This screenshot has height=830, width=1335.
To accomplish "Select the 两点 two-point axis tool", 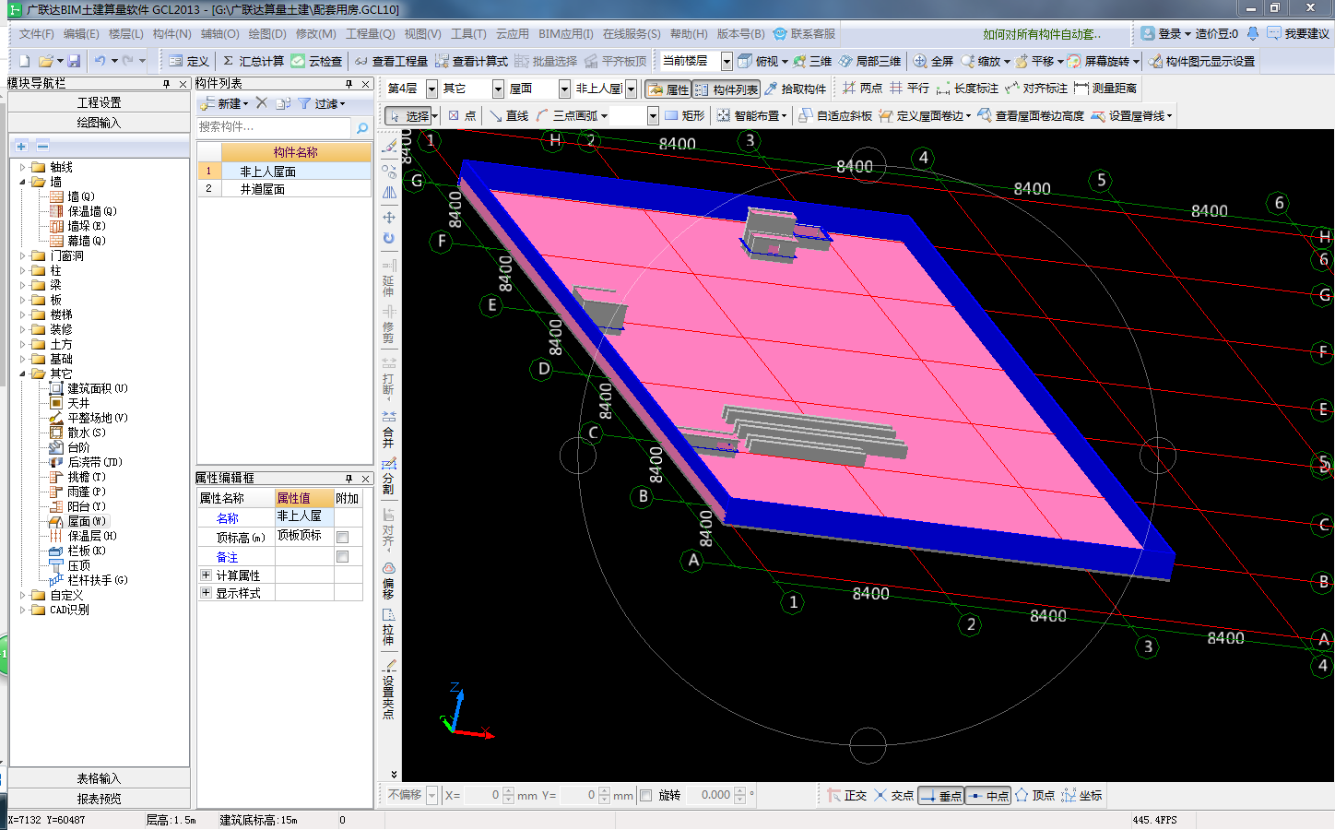I will coord(862,89).
